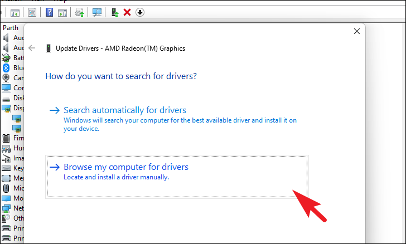The height and width of the screenshot is (244, 406).
Task: Click the 'How do you want to search for drivers?' heading
Action: pyautogui.click(x=121, y=76)
